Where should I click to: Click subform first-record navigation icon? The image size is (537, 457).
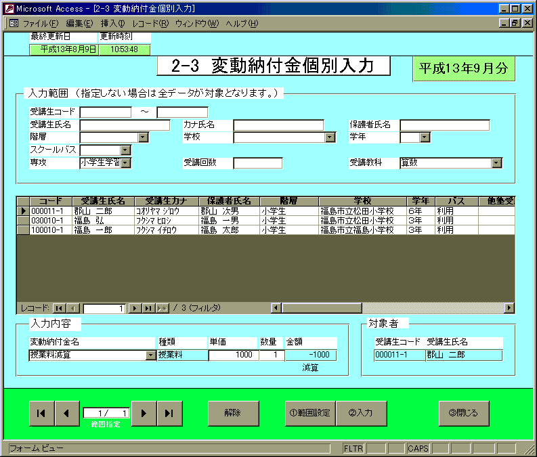pos(59,309)
